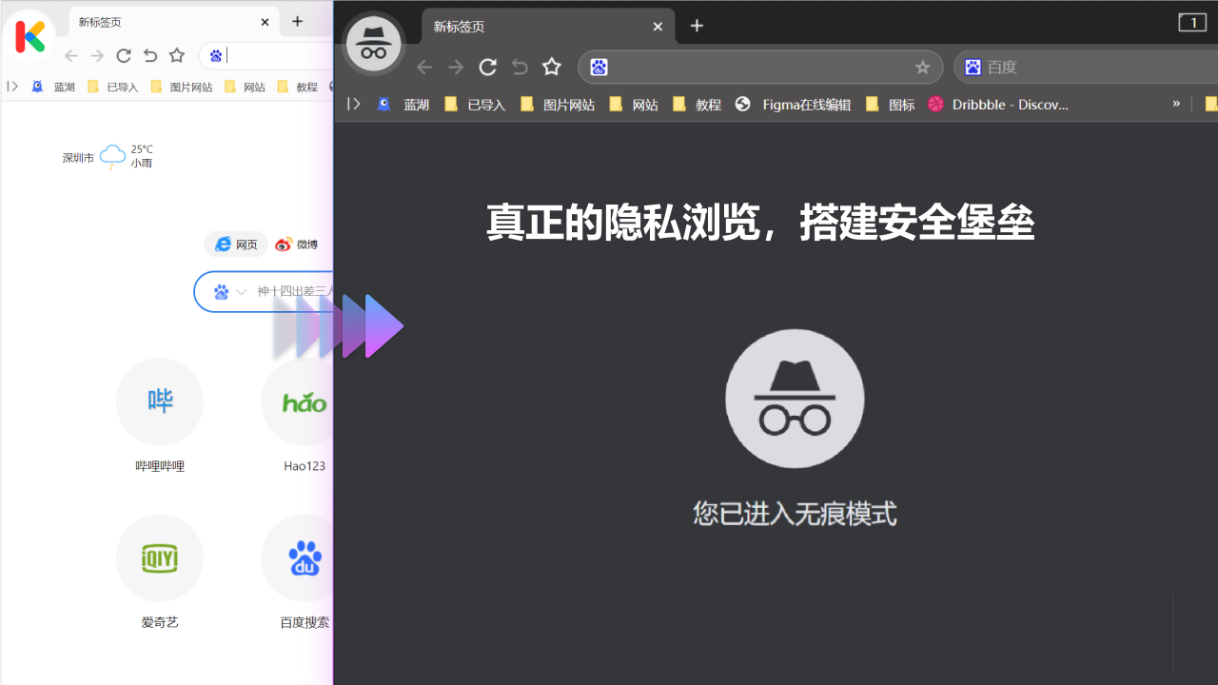Select the 网页 tab on the start page
The image size is (1218, 685).
tap(236, 244)
